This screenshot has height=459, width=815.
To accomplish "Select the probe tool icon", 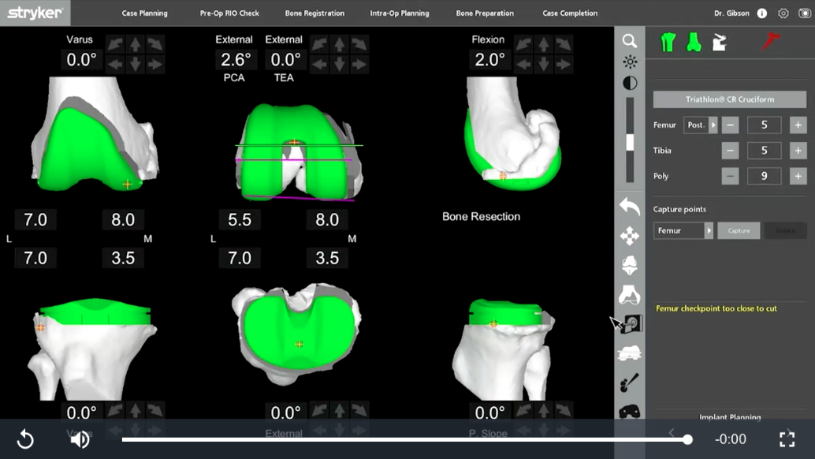I will 630,383.
